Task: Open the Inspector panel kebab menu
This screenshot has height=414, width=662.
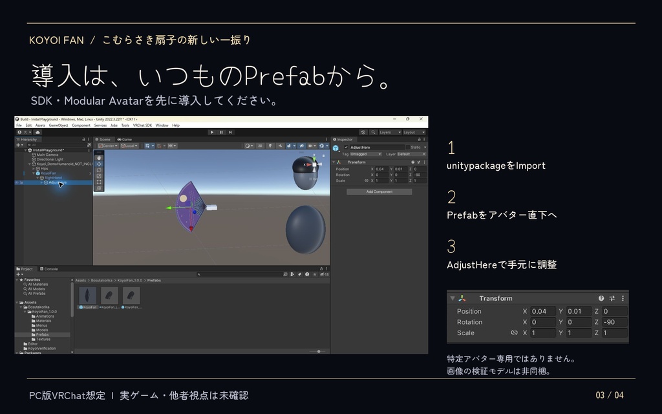Action: click(x=424, y=140)
